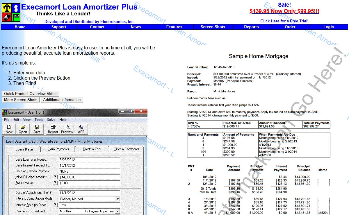Viewport: 349px width, 215px height.
Task: Open the Contact nav link
Action: click(x=97, y=27)
